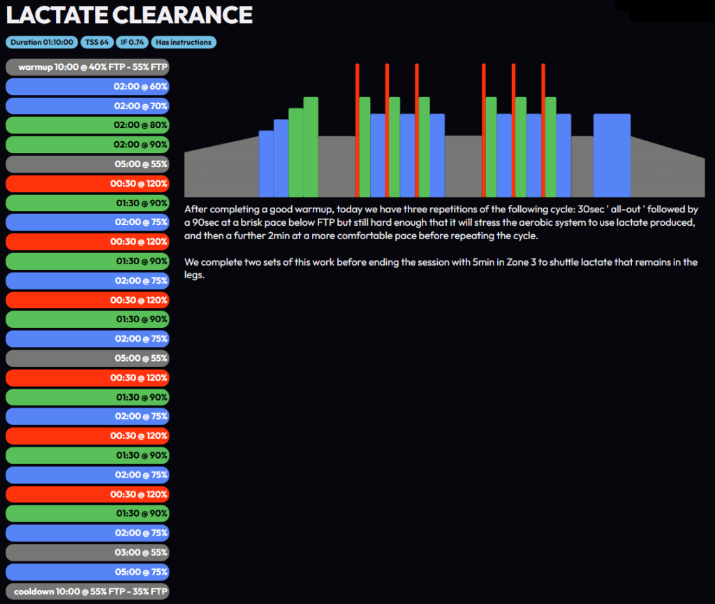The height and width of the screenshot is (604, 715).
Task: Click the gray recovery block between red spike sets
Action: [463, 166]
